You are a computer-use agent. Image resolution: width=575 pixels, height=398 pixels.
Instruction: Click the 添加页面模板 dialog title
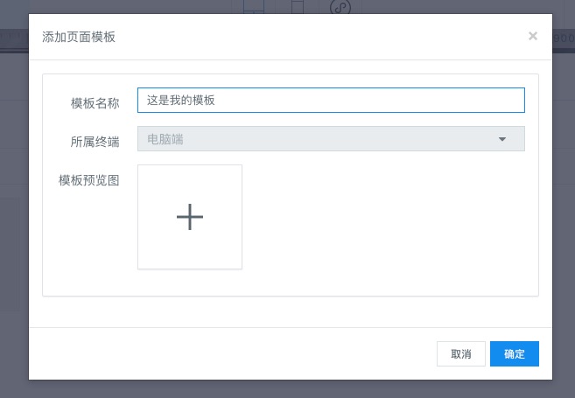tap(79, 37)
